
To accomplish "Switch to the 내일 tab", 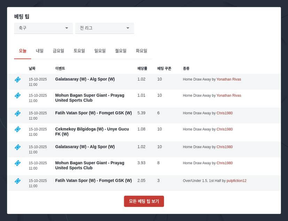I will (x=39, y=50).
